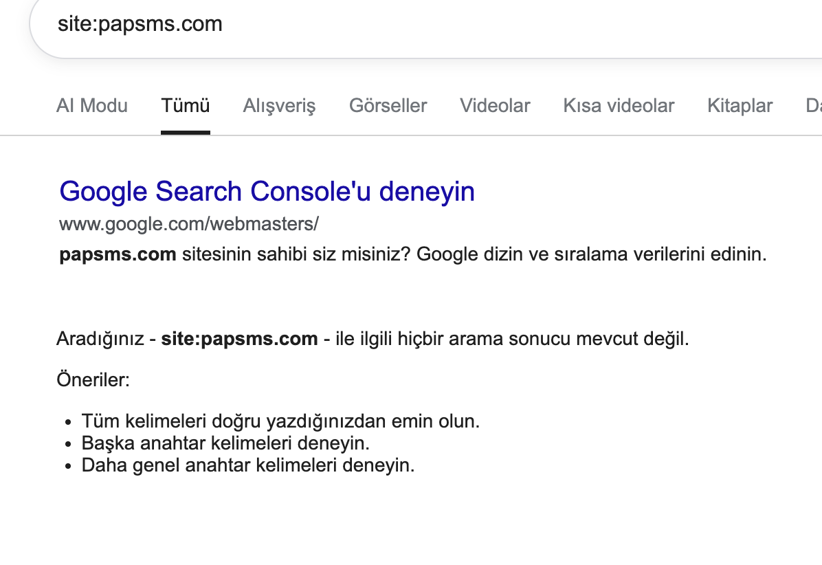The width and height of the screenshot is (822, 565).
Task: Select the Kısa videolar tab
Action: (x=619, y=105)
